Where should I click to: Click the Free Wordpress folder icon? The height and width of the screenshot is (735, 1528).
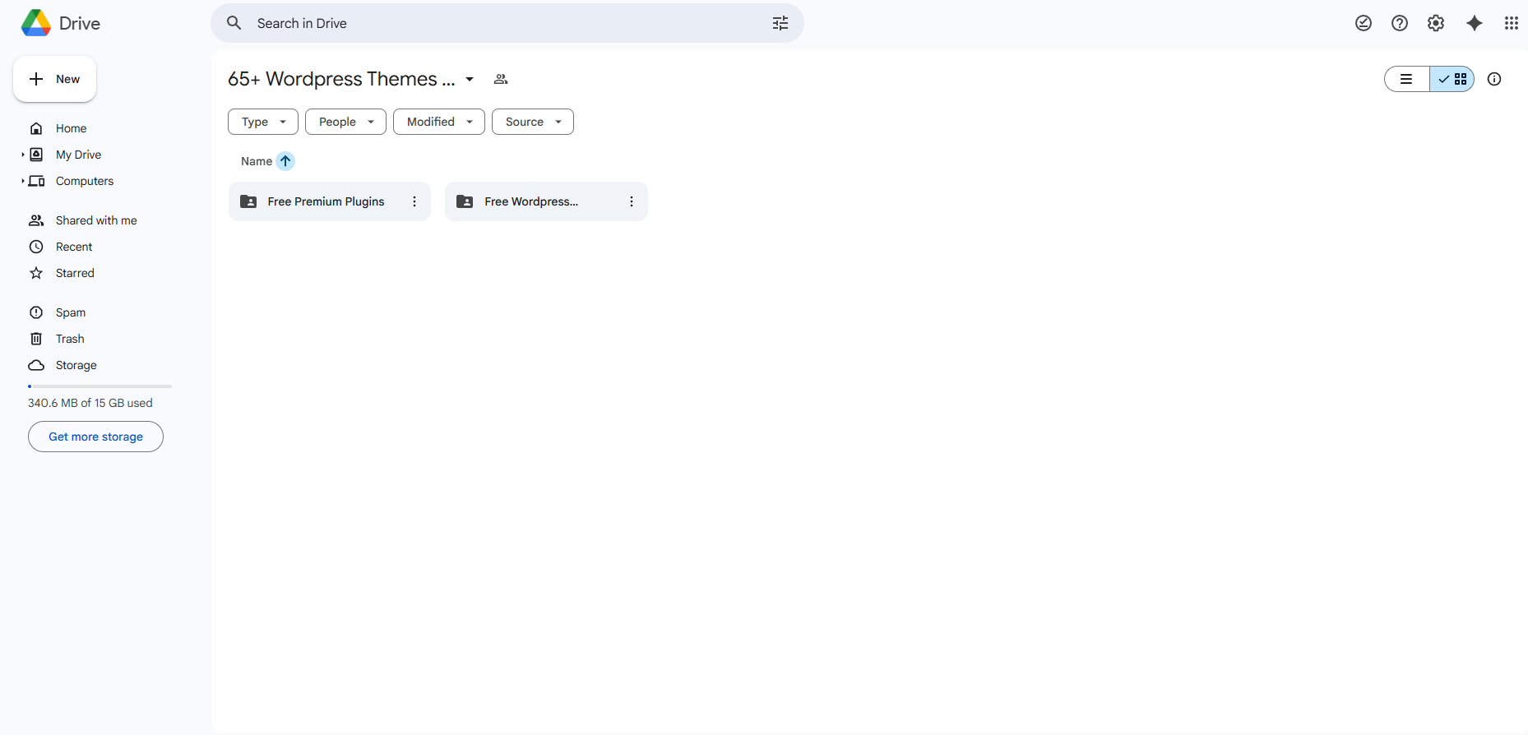point(465,201)
